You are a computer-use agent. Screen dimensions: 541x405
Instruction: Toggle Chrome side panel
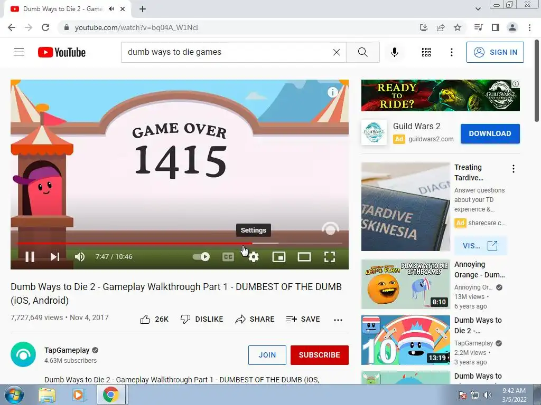coord(496,27)
